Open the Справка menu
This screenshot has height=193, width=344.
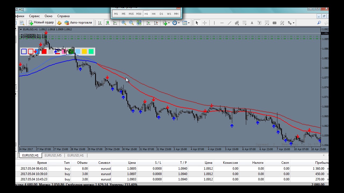click(63, 16)
